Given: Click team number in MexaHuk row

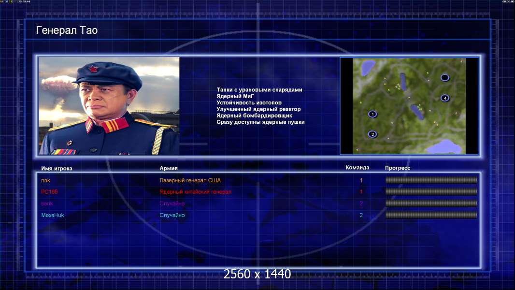Looking at the screenshot, I should tap(361, 215).
